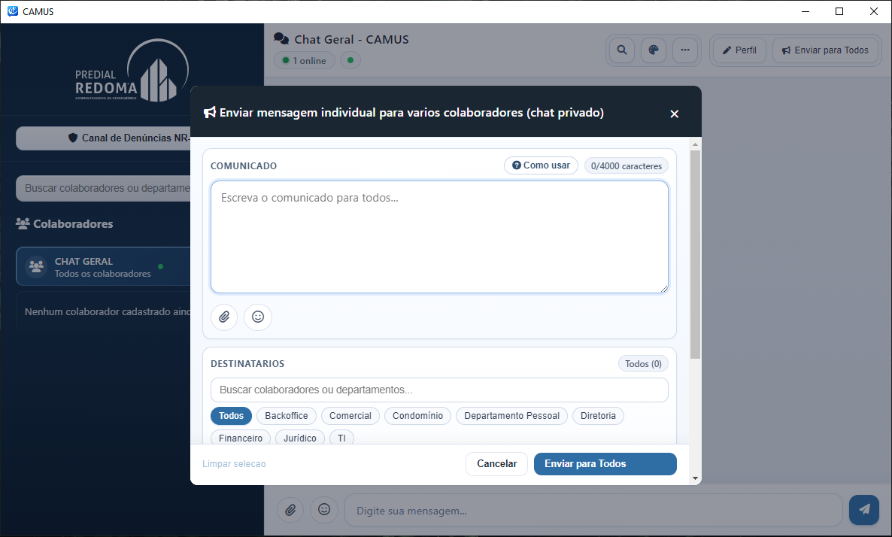This screenshot has height=537, width=892.
Task: Select the Comercial department chip
Action: click(350, 416)
